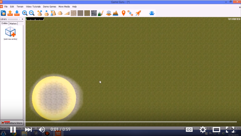Open the GameGuru Store link
Image resolution: width=241 pixels, height=136 pixels.
pos(12,123)
